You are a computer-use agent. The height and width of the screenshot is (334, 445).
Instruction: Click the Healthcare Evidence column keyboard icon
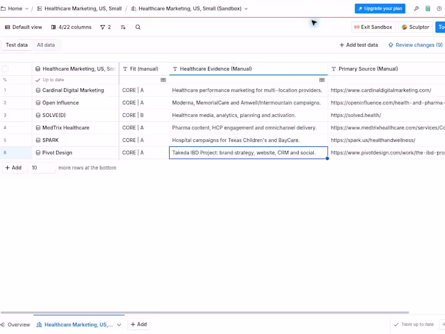[322, 80]
